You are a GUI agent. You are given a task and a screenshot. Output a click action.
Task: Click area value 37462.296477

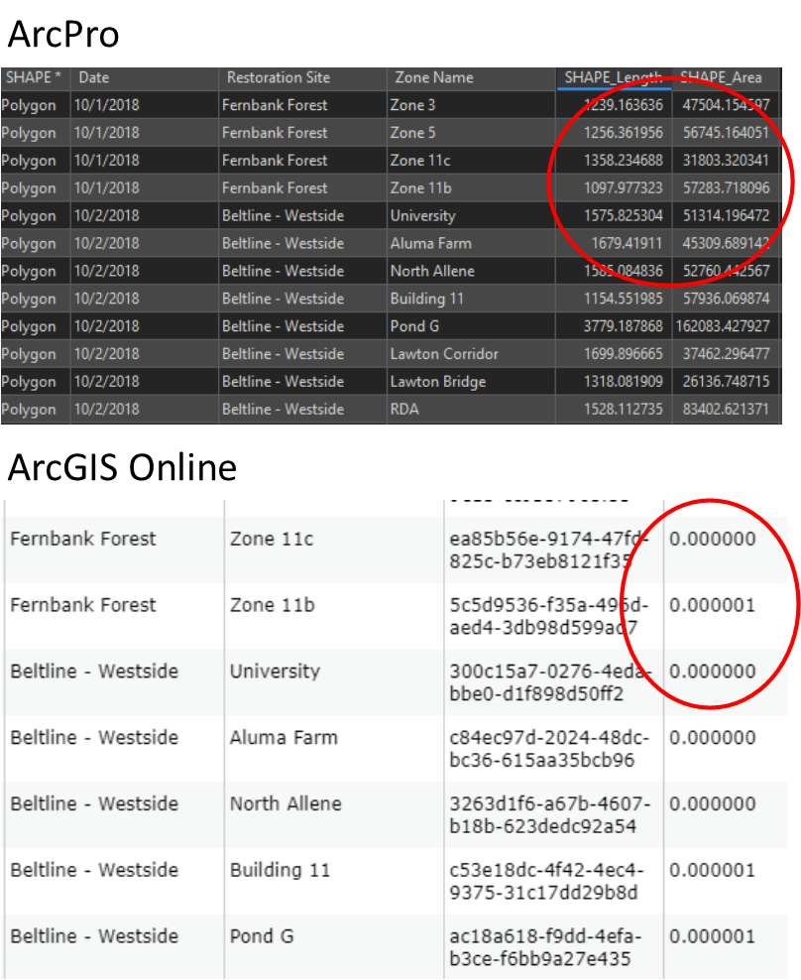coord(726,354)
